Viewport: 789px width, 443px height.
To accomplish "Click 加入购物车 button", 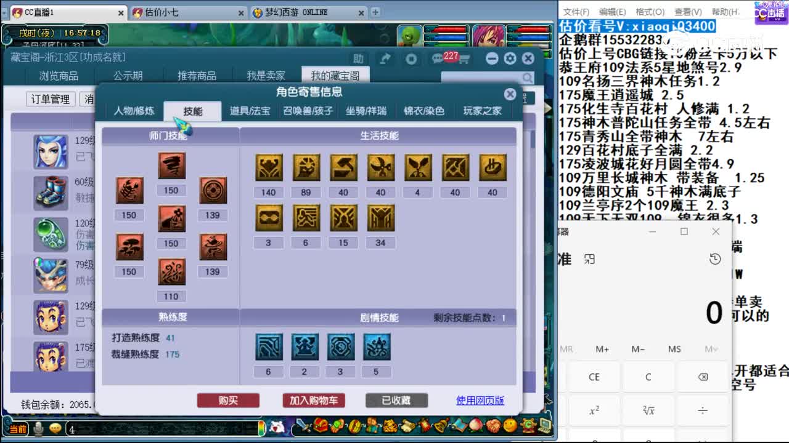I will [314, 401].
